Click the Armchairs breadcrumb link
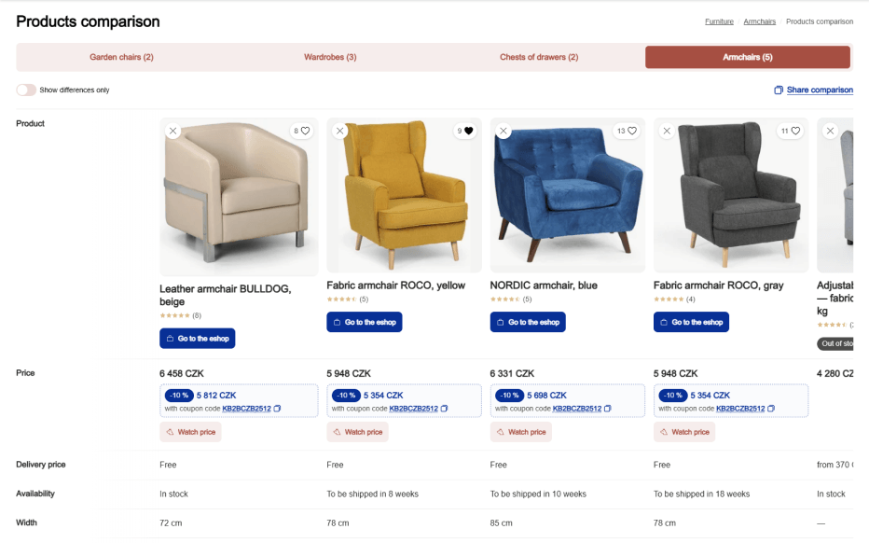 coord(759,21)
